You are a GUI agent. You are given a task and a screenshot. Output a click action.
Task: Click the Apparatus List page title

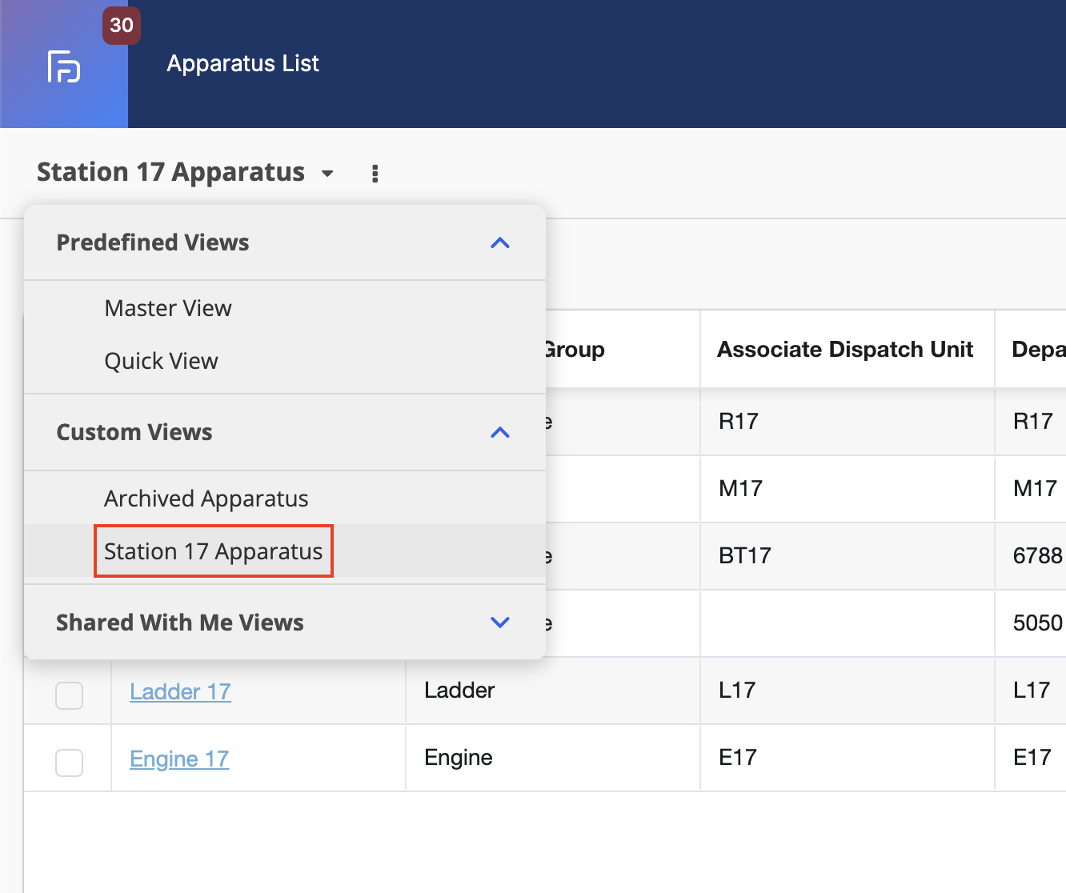242,63
